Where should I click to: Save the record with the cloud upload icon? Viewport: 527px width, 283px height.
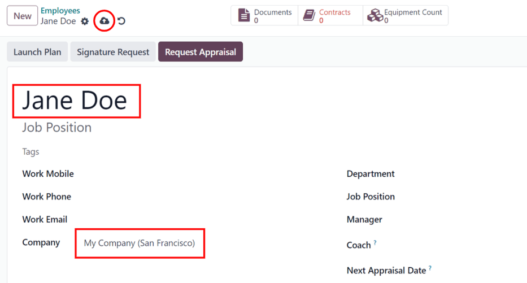point(104,21)
